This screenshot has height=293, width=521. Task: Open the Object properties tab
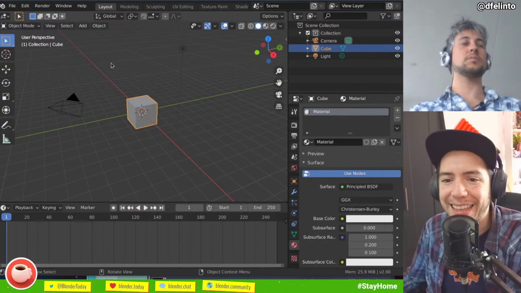tap(294, 181)
